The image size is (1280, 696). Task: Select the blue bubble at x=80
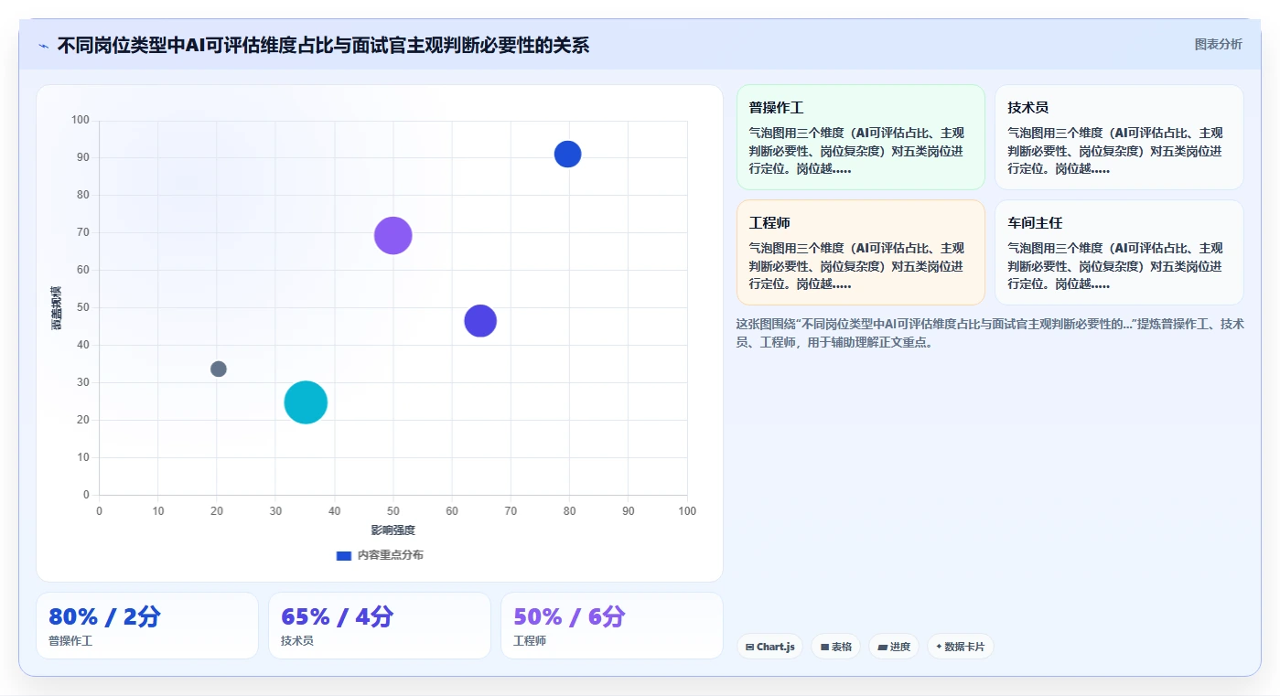click(x=567, y=154)
